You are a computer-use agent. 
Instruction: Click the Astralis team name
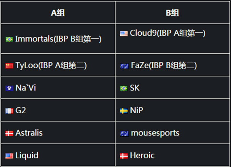(x=29, y=133)
